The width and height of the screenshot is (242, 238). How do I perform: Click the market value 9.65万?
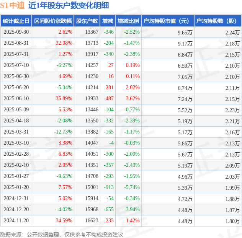(x=185, y=33)
